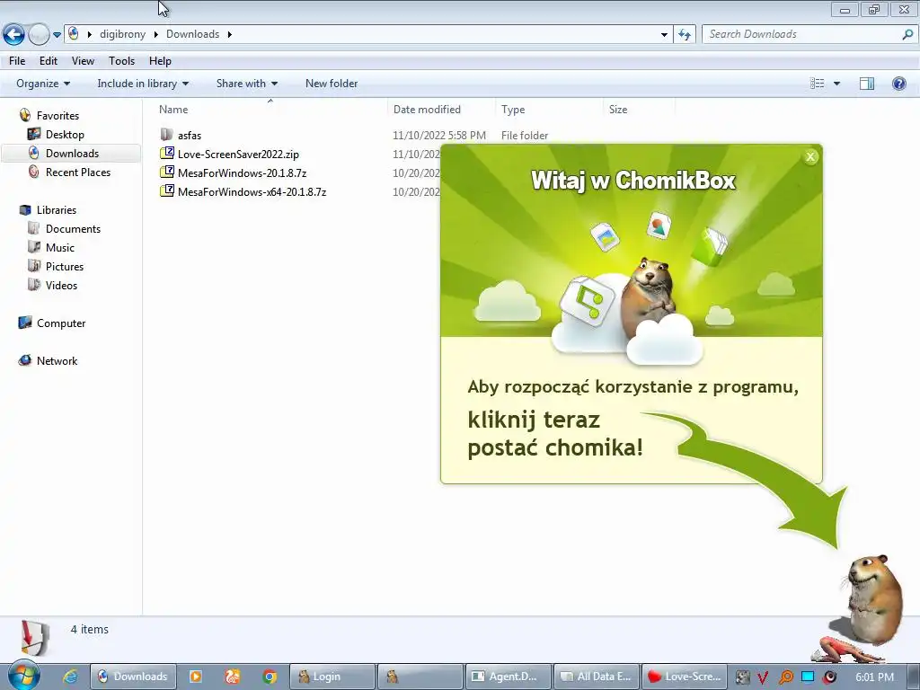Expand the Share with dropdown
Screen dimensions: 920x690
246,84
